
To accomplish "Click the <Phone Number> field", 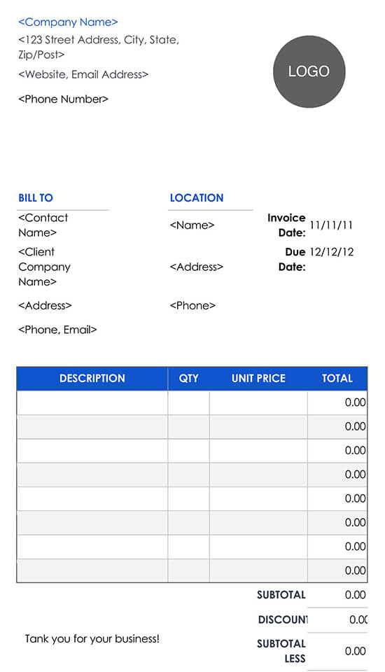I will (x=64, y=99).
